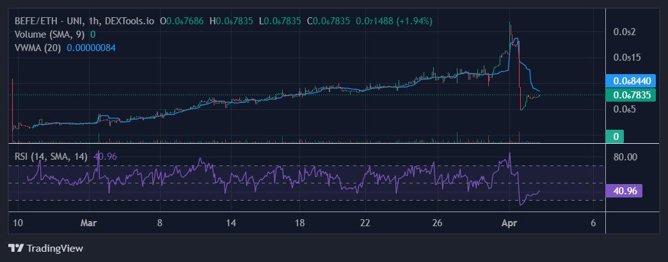Viewport: 668px width, 262px height.
Task: Click the purple RSI 40.96 axis label
Action: pos(623,190)
